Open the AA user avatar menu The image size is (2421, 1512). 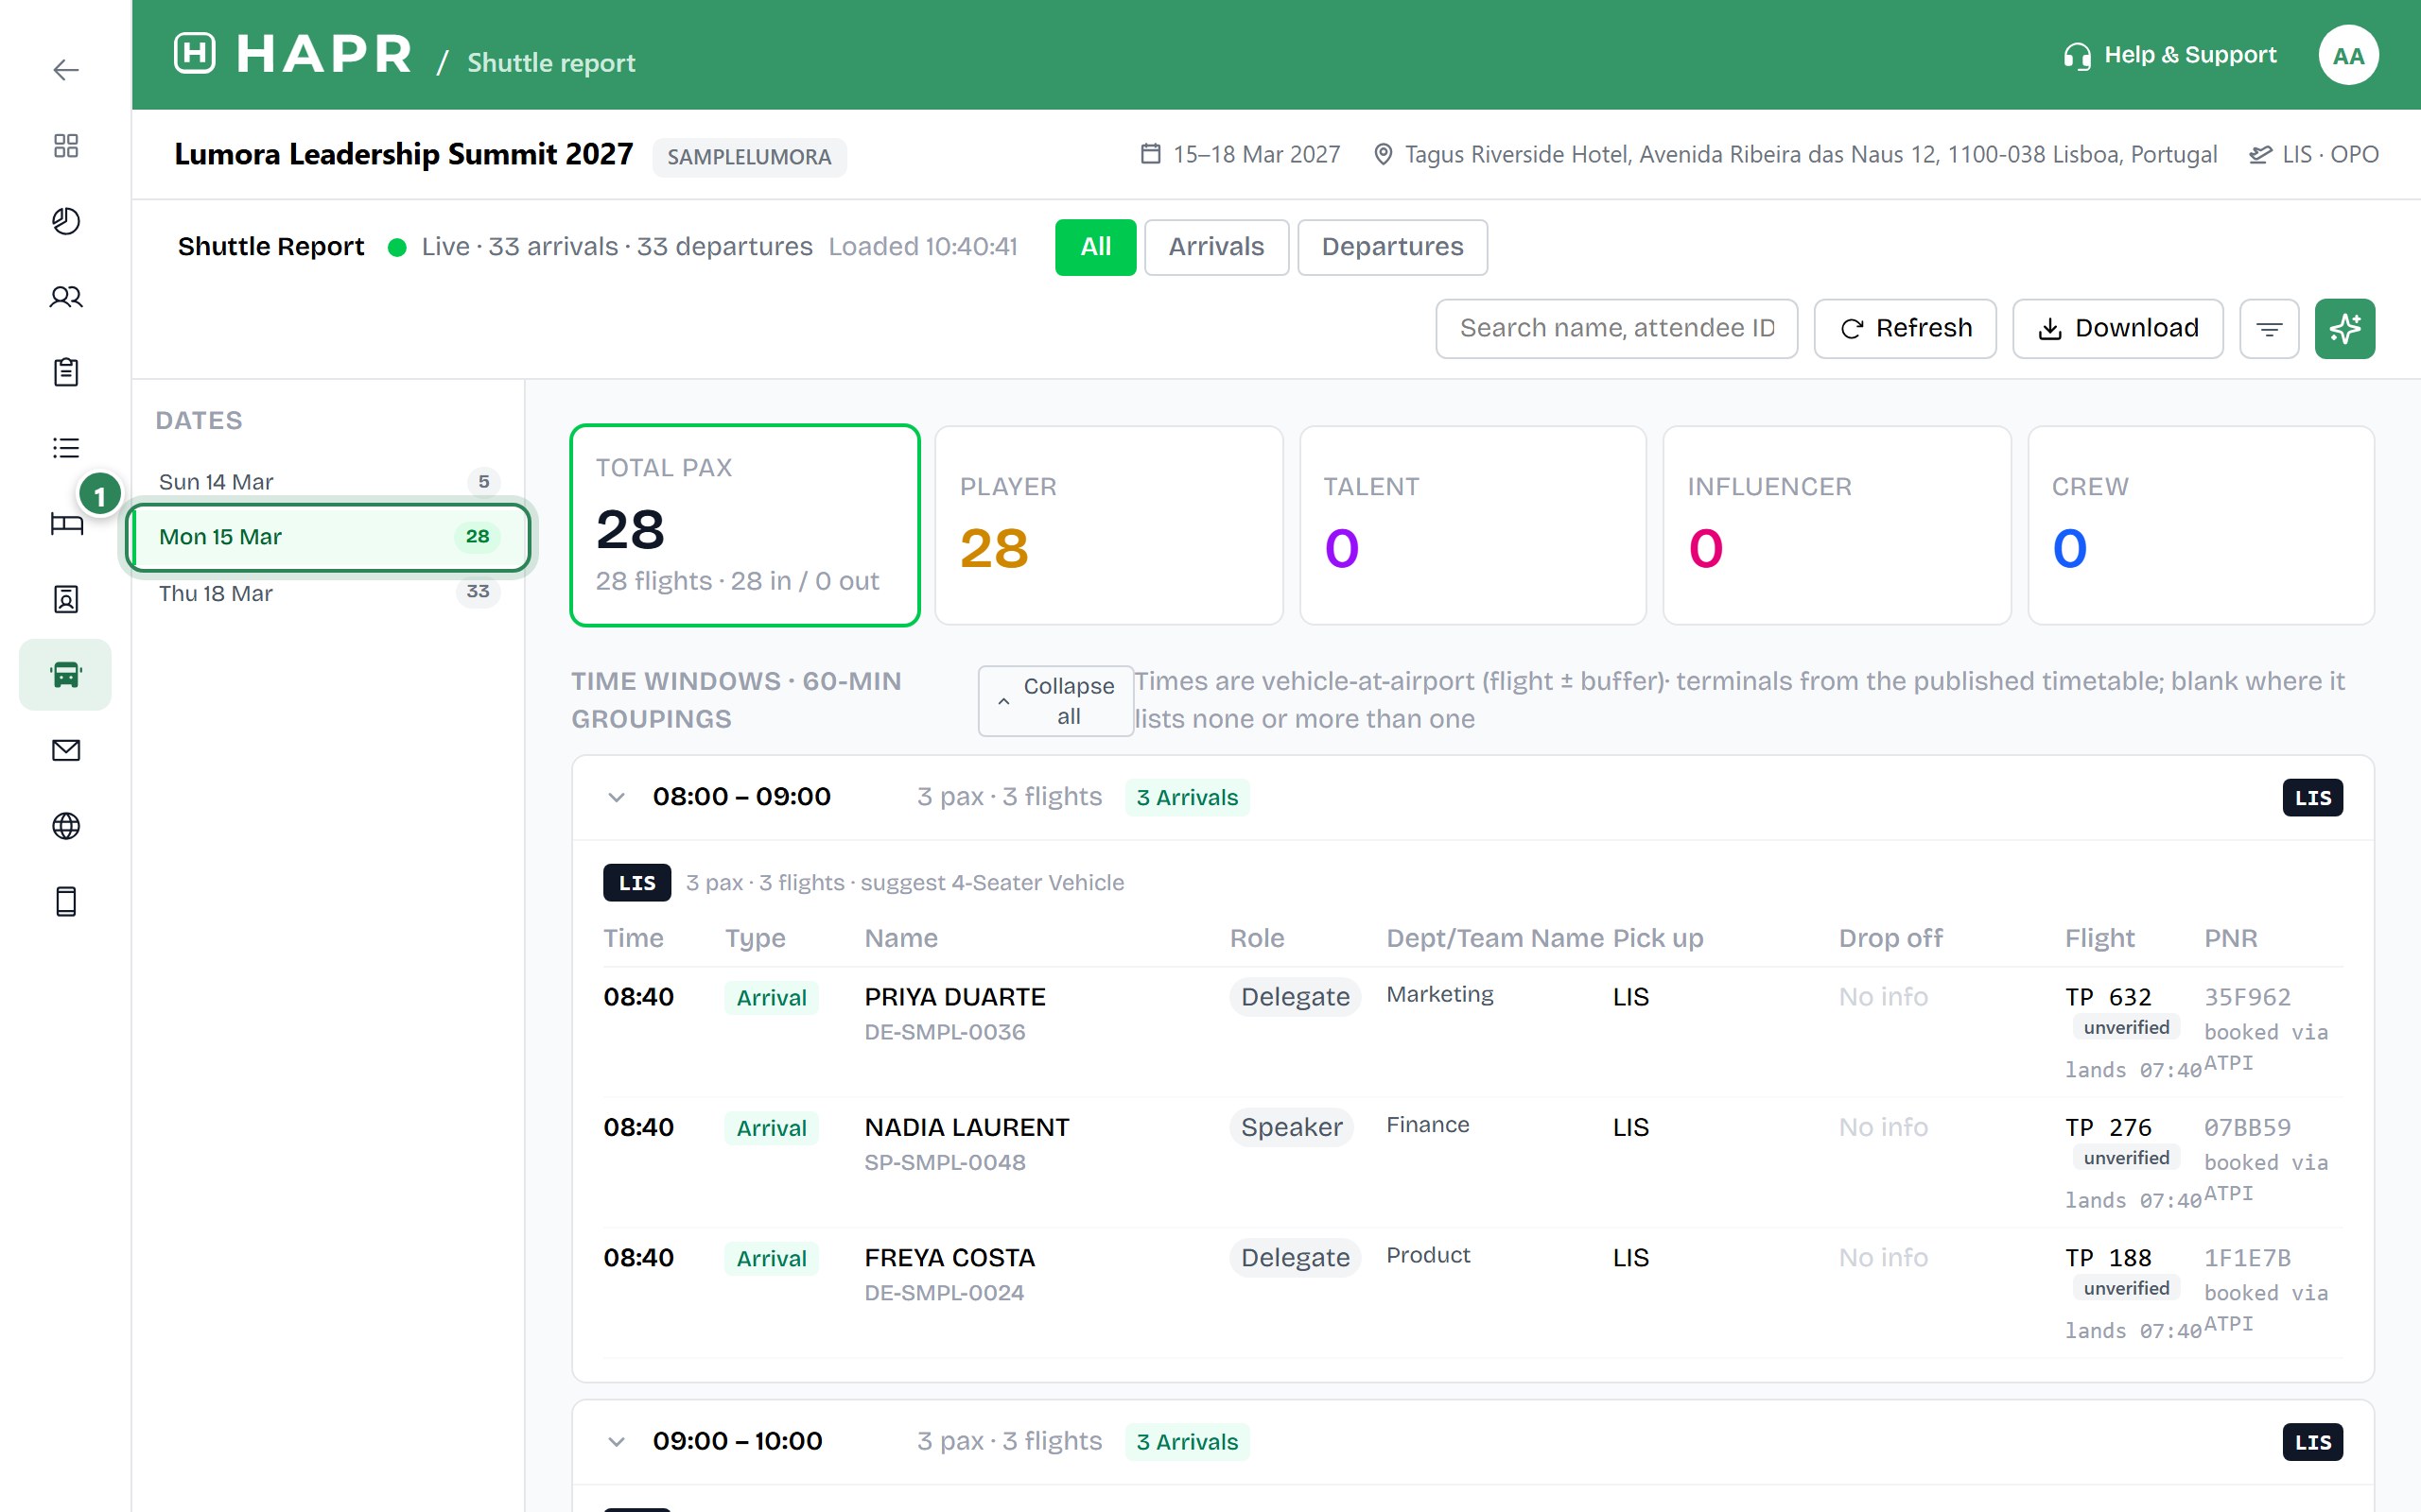pyautogui.click(x=2348, y=55)
